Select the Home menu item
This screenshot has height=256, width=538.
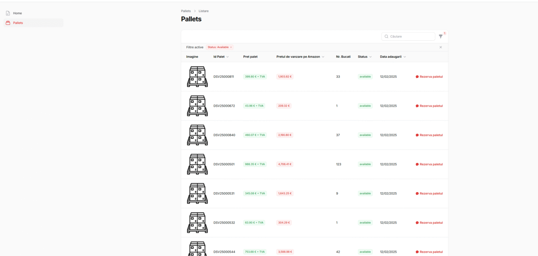pos(17,13)
